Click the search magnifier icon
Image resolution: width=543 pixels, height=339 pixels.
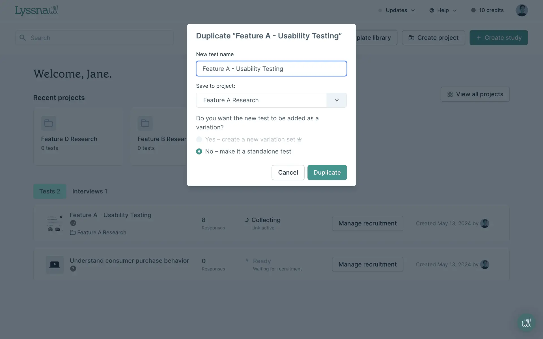click(23, 38)
